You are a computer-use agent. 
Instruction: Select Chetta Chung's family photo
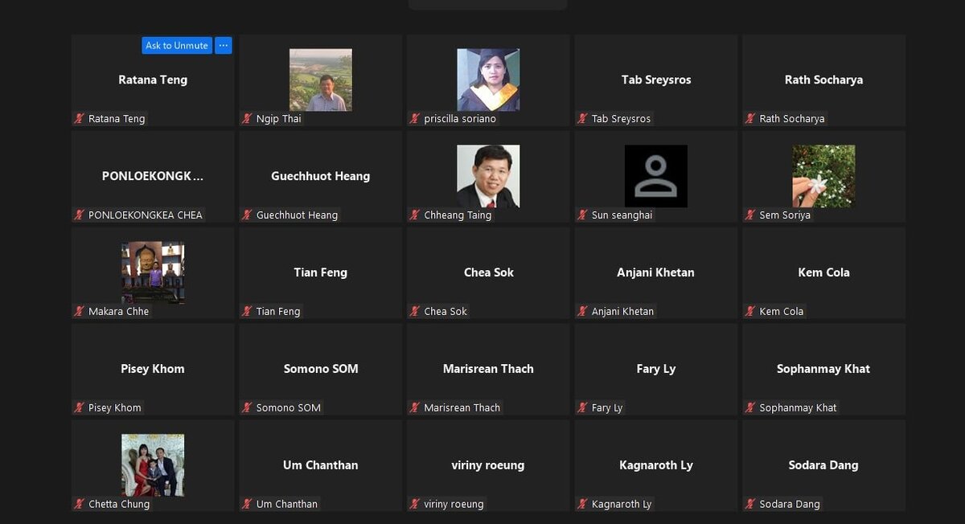coord(153,465)
